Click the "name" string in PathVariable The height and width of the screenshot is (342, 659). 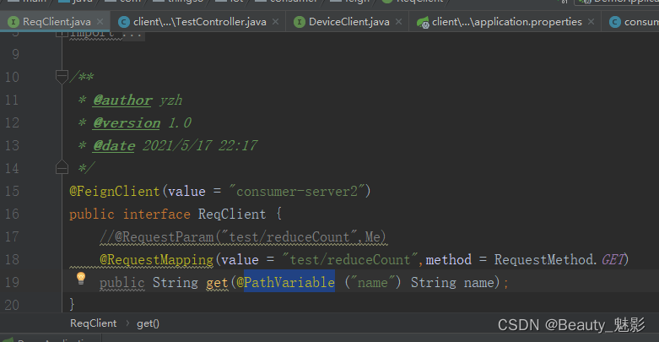[373, 282]
